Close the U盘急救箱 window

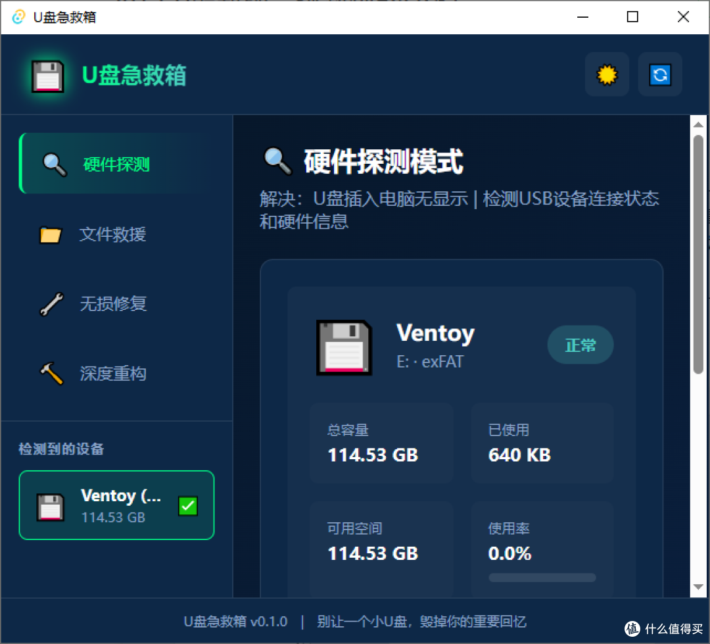coord(683,17)
